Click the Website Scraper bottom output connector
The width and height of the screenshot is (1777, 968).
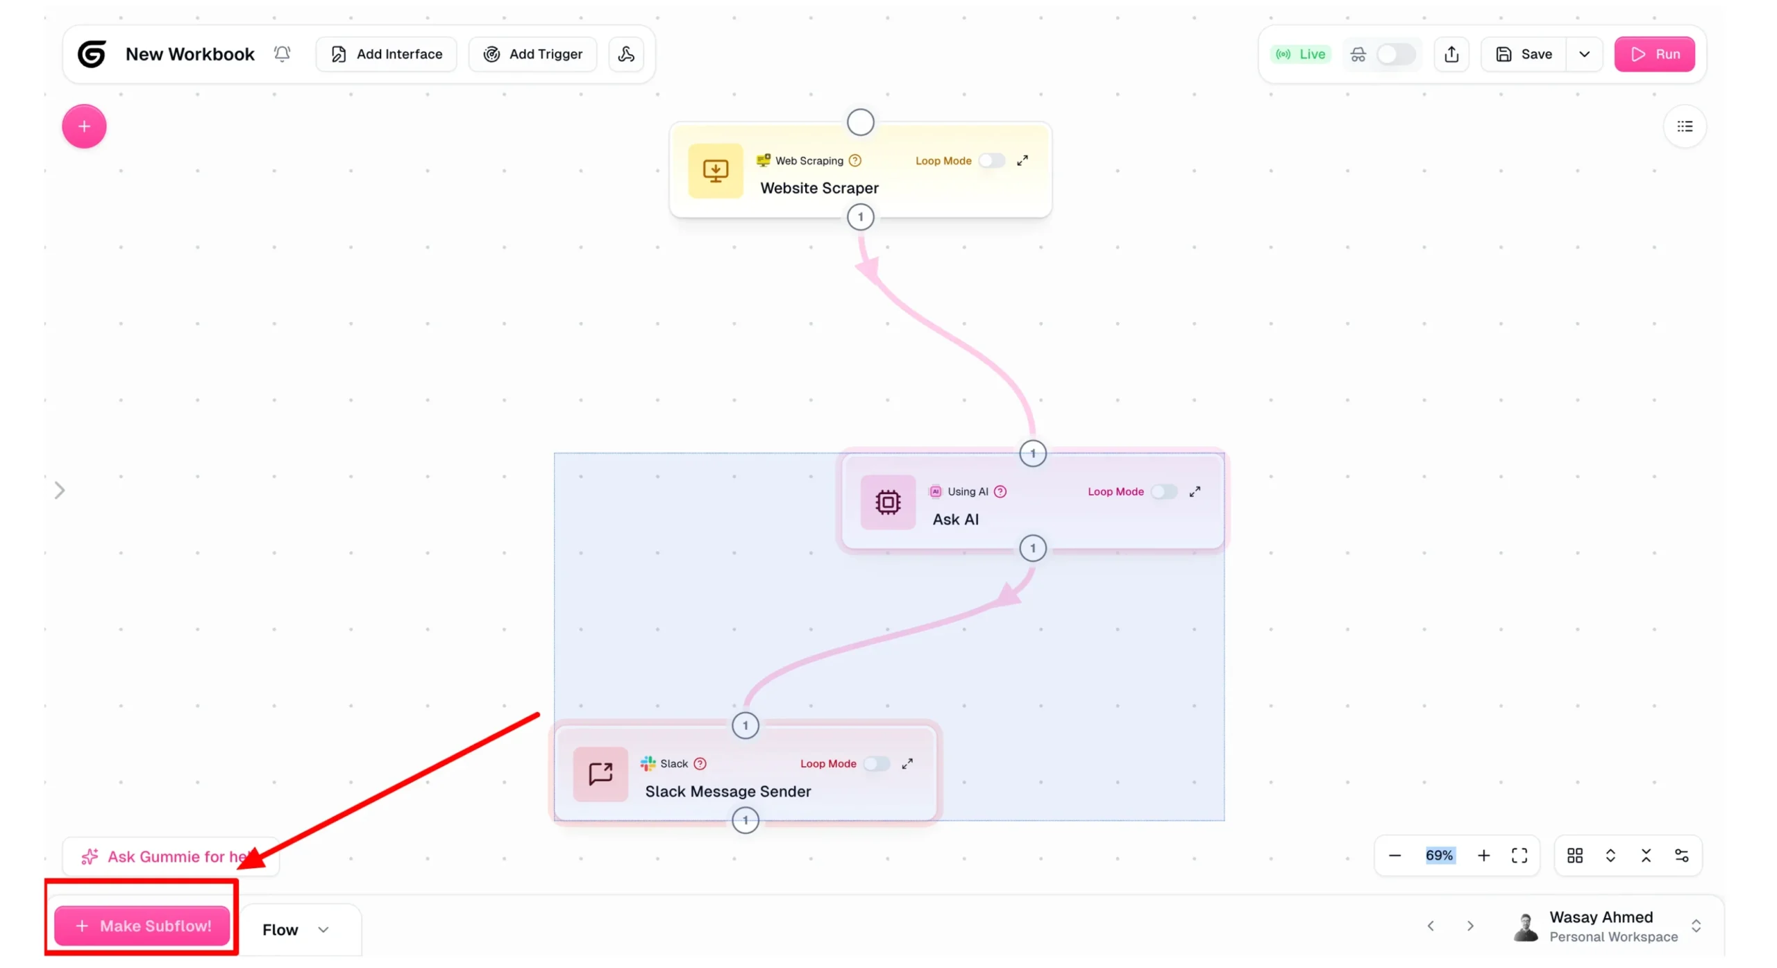click(x=861, y=217)
